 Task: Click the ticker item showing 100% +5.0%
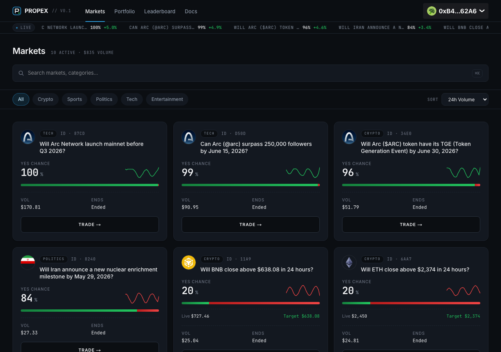coord(79,28)
